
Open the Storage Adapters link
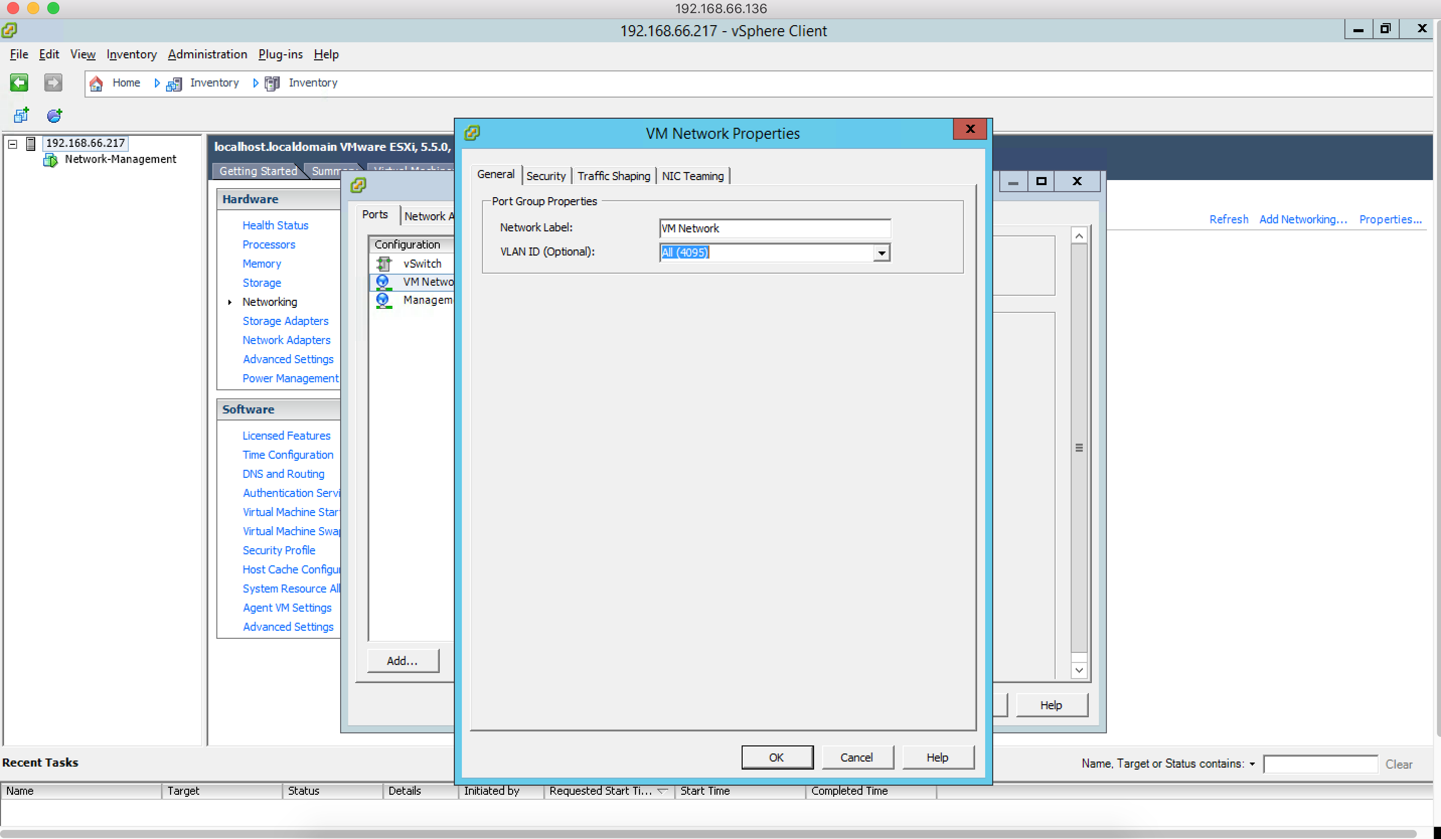285,321
